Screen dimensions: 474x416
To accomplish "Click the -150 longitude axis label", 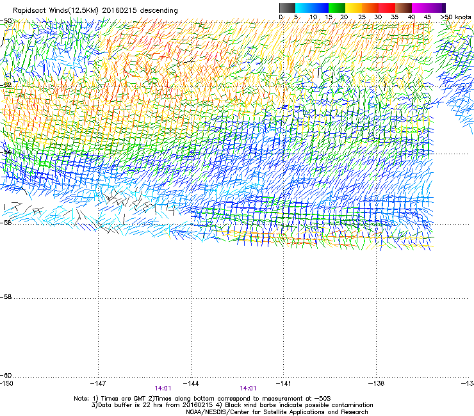I will 6,383.
